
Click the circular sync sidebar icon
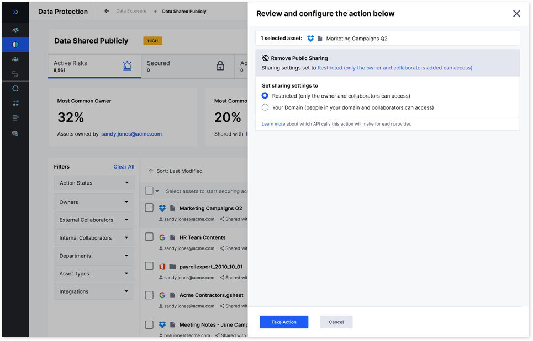click(x=15, y=88)
